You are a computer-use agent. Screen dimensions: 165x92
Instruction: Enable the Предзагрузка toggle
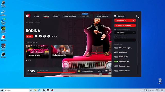[x=116, y=66]
